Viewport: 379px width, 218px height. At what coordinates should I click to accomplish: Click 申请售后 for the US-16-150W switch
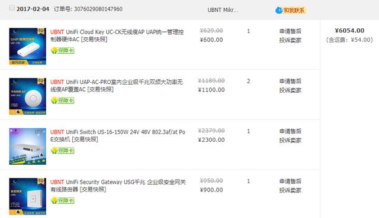click(x=290, y=131)
